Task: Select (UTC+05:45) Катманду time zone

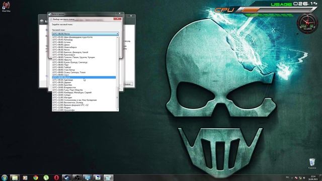Action: point(84,40)
